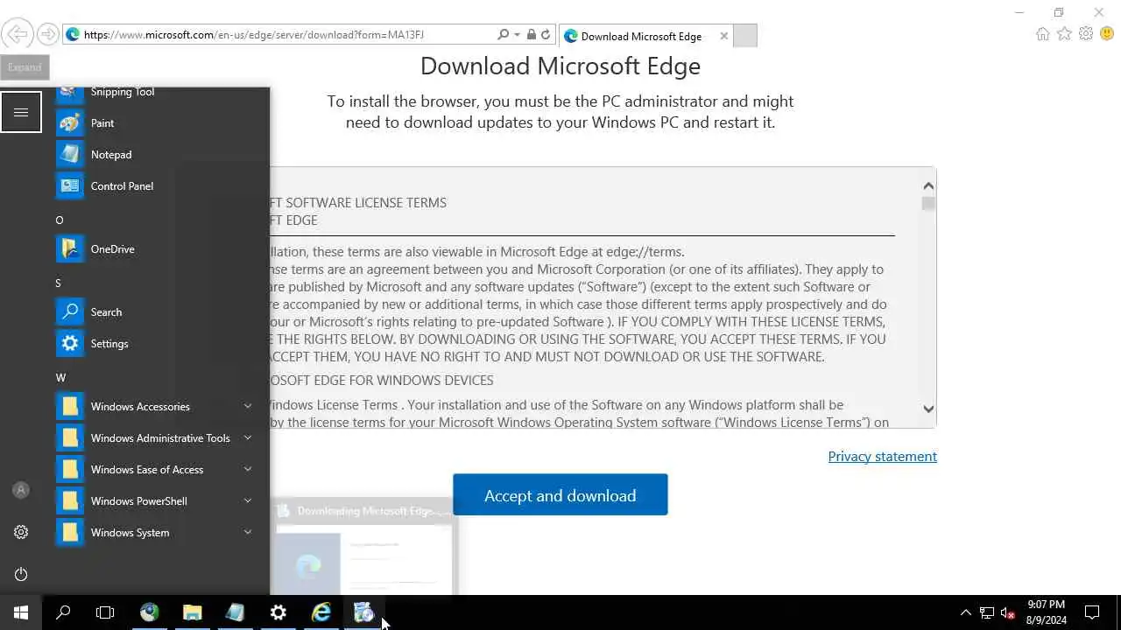Image resolution: width=1121 pixels, height=630 pixels.
Task: Open IE Favorites star icon
Action: click(1064, 34)
